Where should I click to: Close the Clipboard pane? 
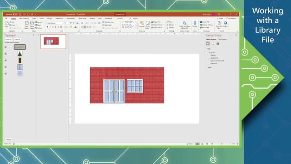33,35
